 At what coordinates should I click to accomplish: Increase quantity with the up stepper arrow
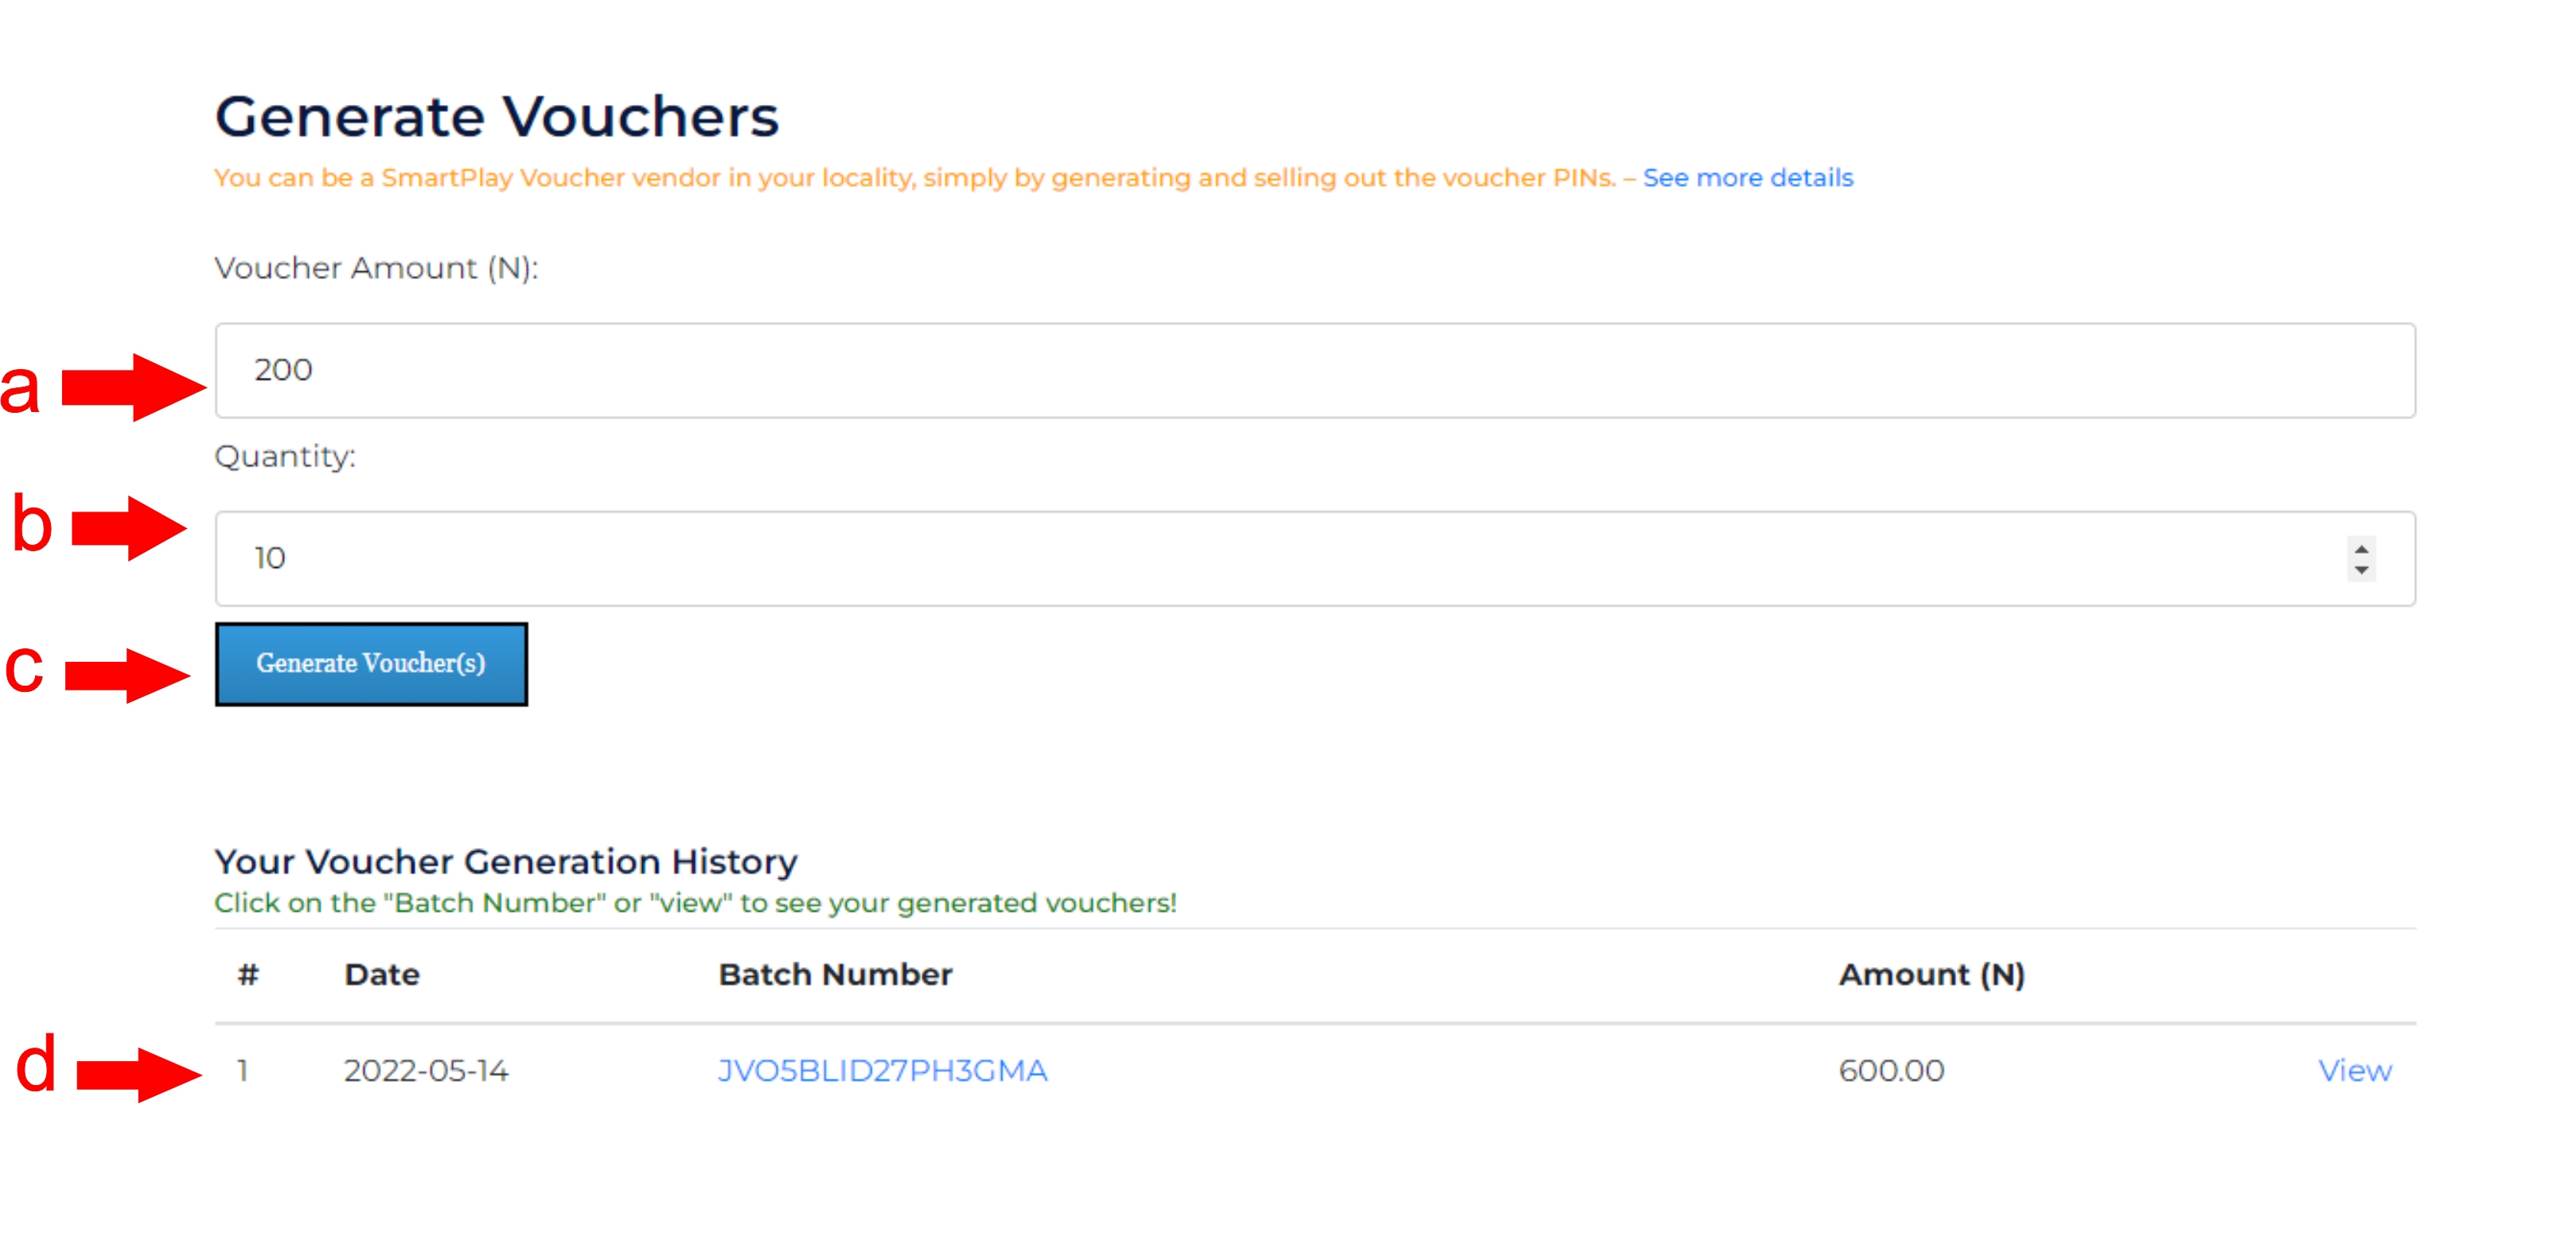pyautogui.click(x=2360, y=549)
